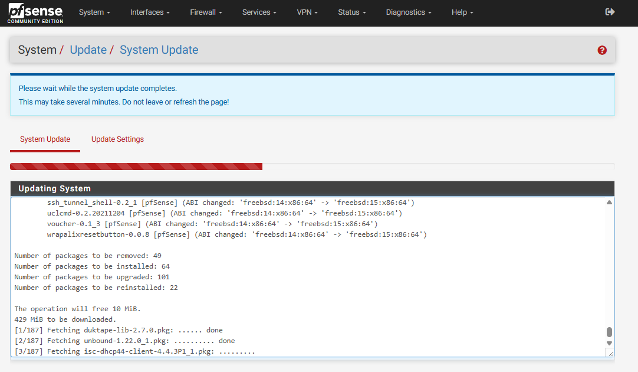Viewport: 638px width, 372px height.
Task: Click the log scrollbar down arrow
Action: (x=609, y=343)
